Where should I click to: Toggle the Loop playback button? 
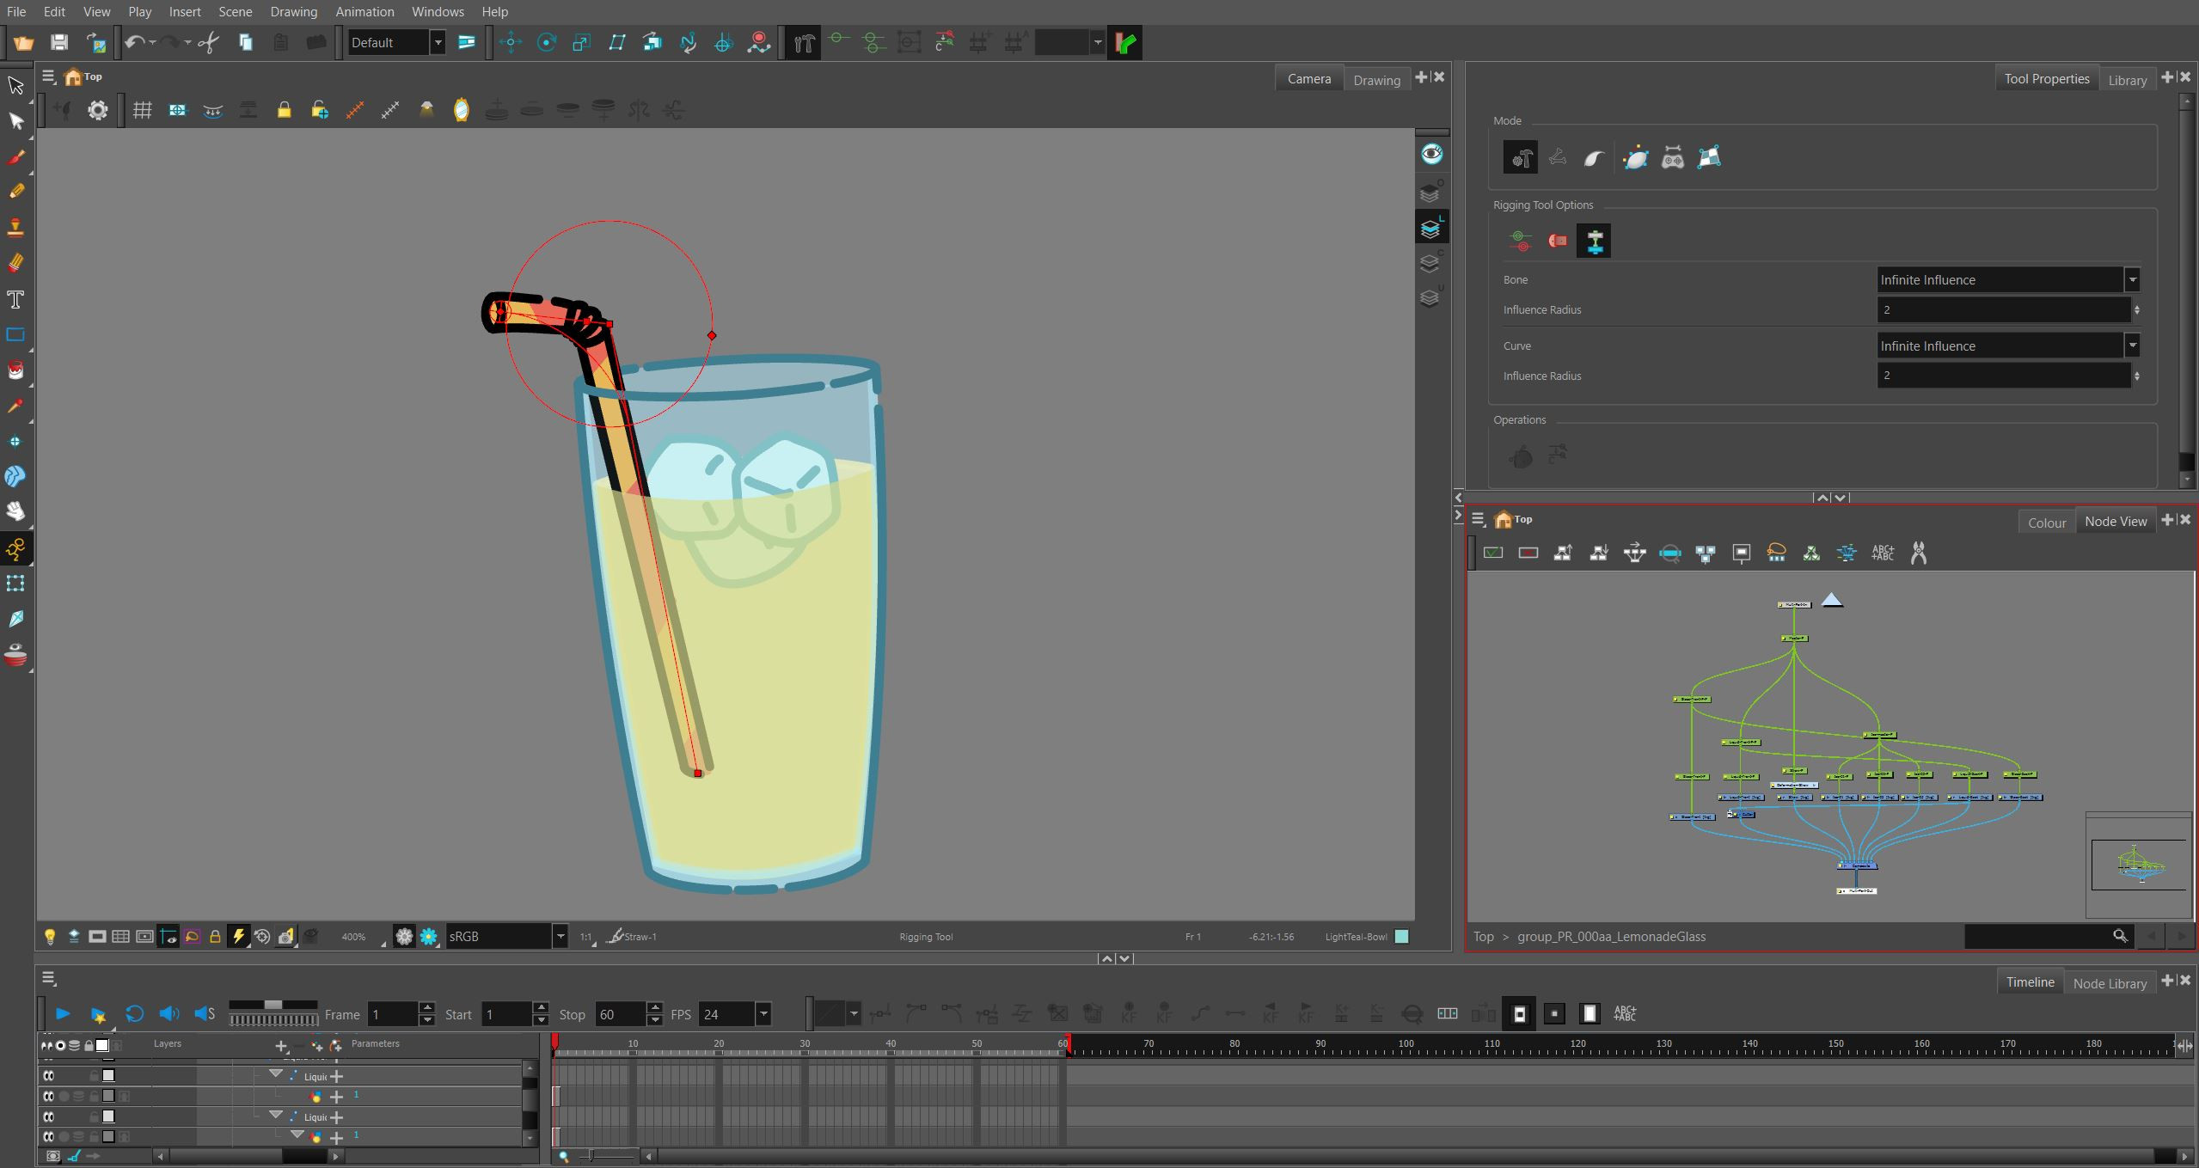(134, 1014)
